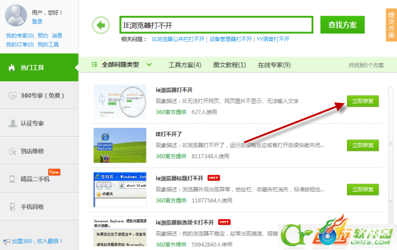Expand the 全部问题类型 dropdown arrow

(x=149, y=64)
